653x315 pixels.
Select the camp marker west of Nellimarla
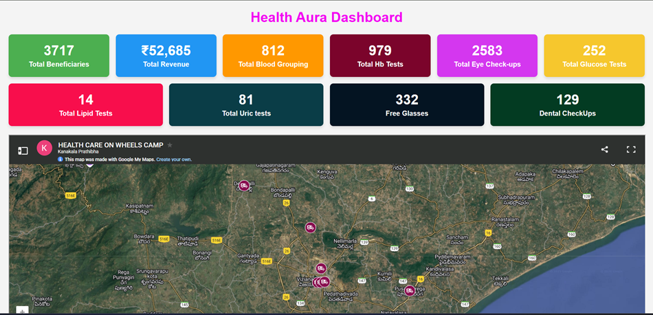click(310, 228)
